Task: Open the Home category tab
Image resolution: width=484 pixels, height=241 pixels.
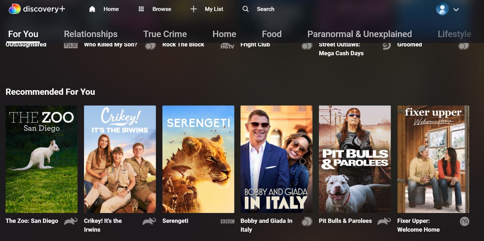Action: tap(224, 34)
